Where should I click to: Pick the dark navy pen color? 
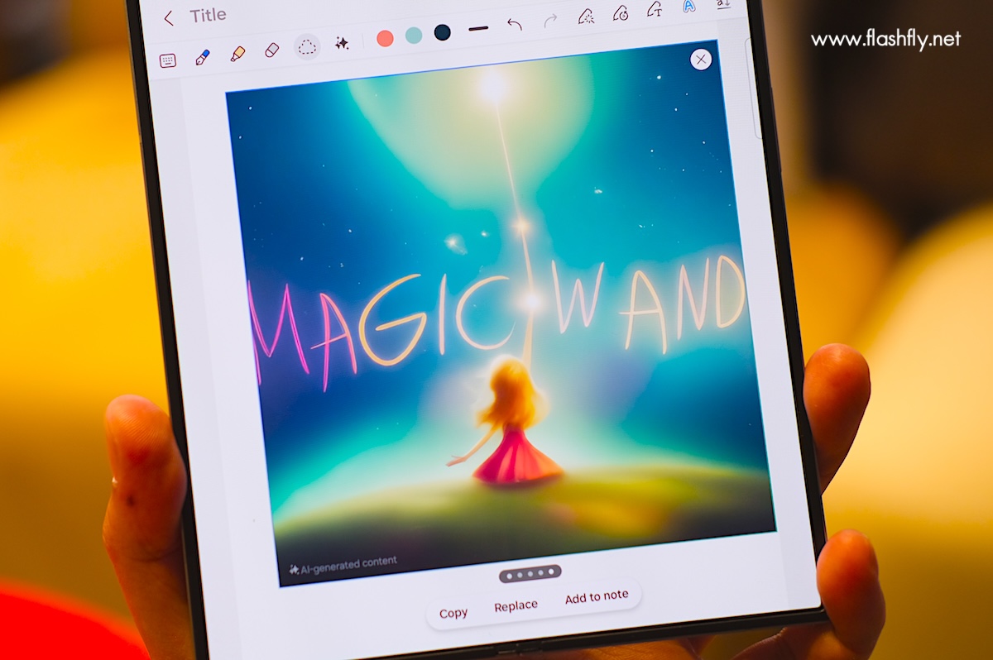coord(443,32)
